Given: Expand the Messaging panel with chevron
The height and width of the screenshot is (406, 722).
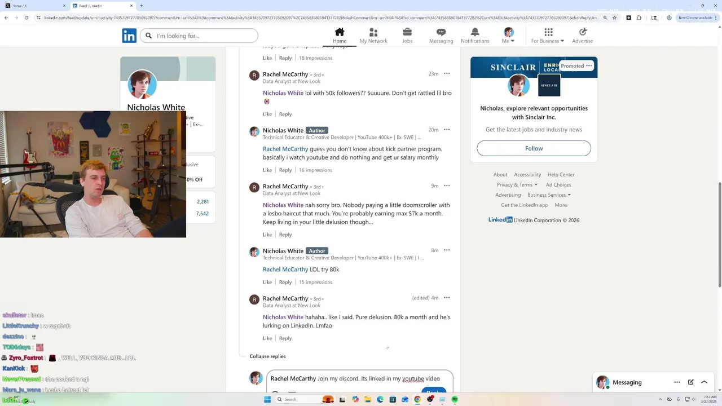Looking at the screenshot, I should click(704, 382).
